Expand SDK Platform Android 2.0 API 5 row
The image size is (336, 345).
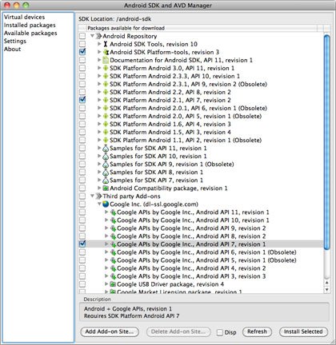(x=99, y=116)
